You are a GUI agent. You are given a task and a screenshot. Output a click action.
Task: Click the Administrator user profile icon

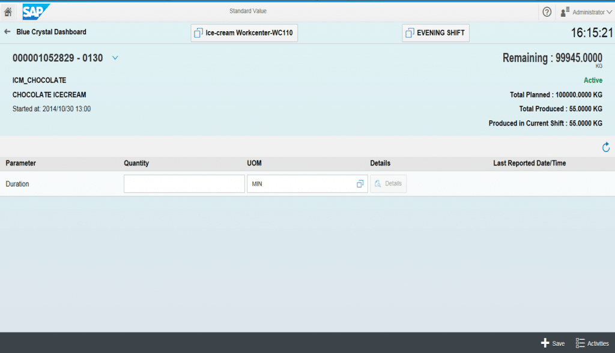(x=565, y=12)
